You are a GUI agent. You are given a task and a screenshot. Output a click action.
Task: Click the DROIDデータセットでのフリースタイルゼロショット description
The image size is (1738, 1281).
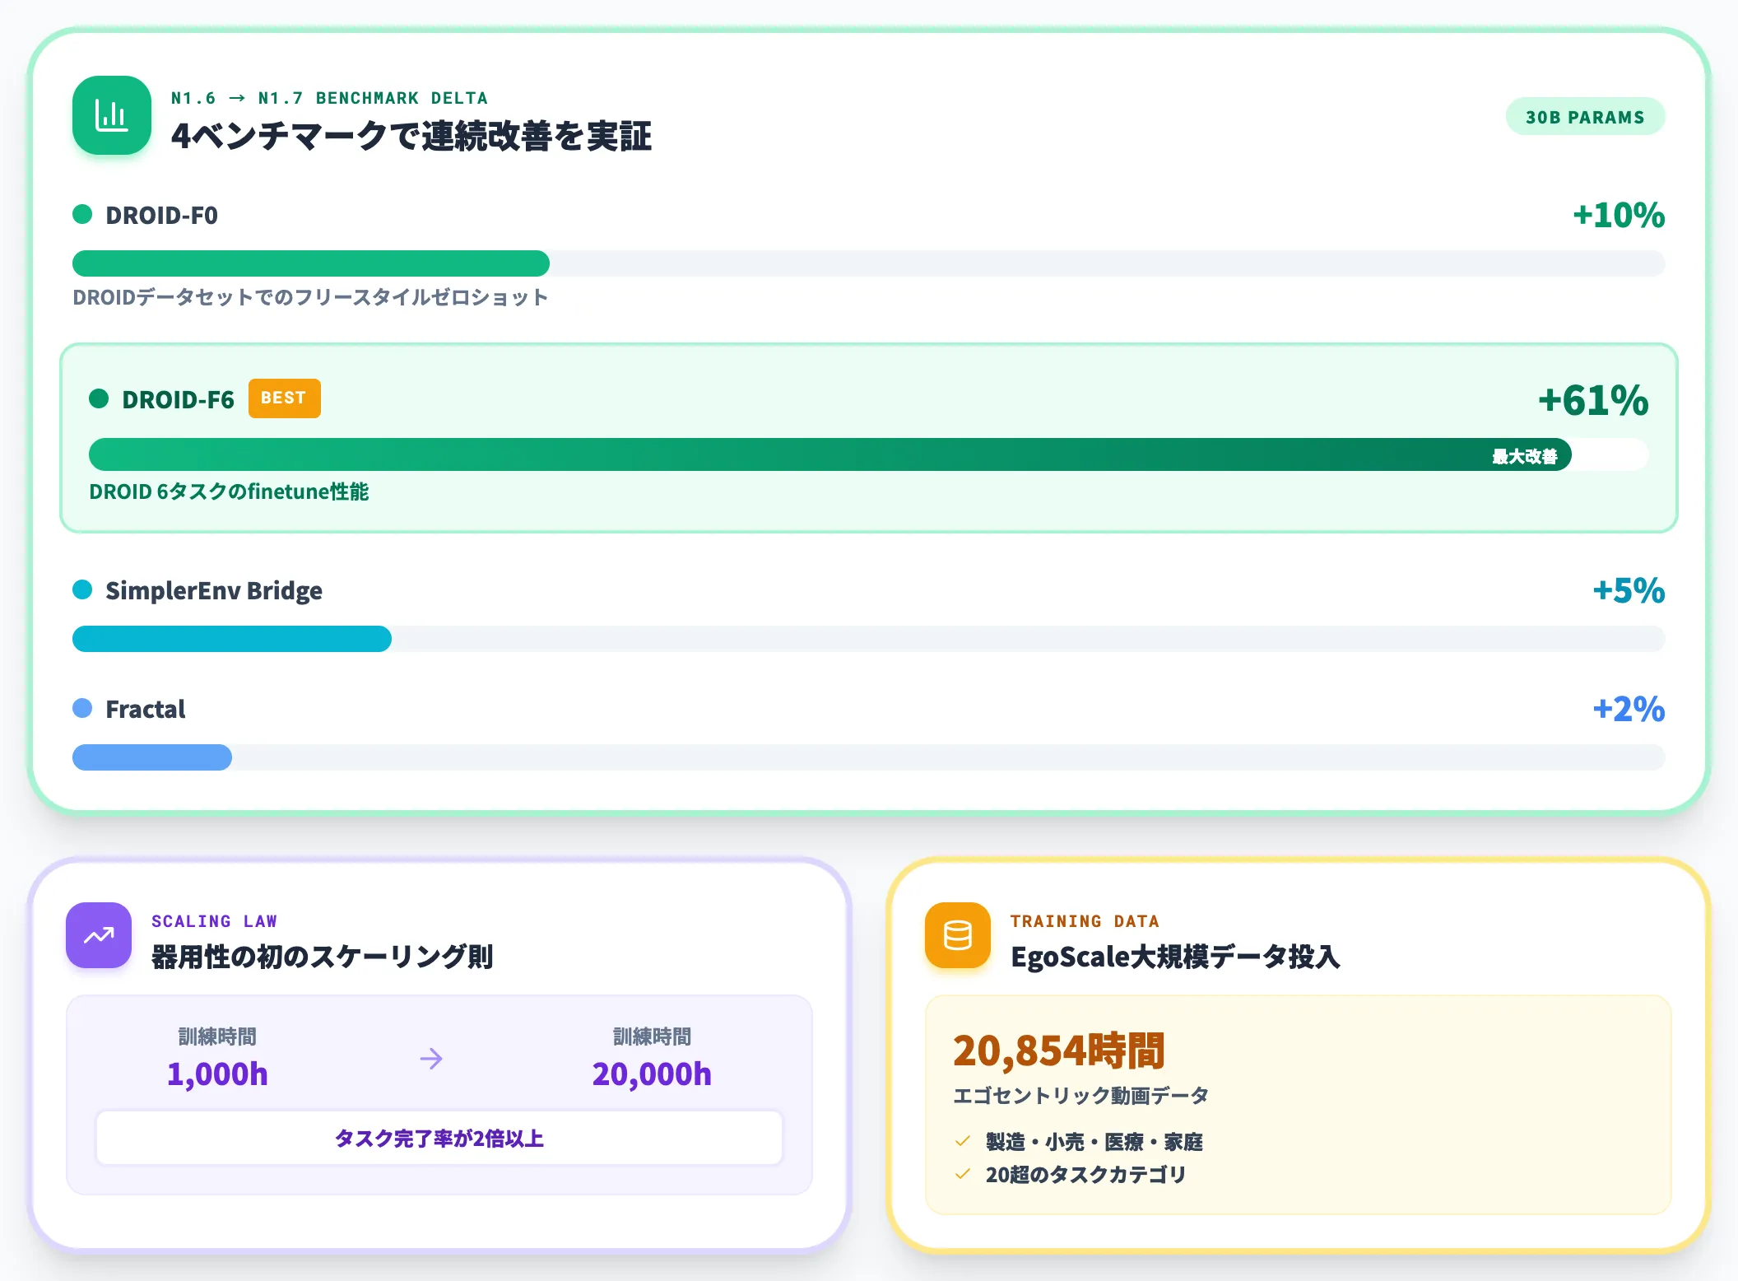tap(310, 297)
